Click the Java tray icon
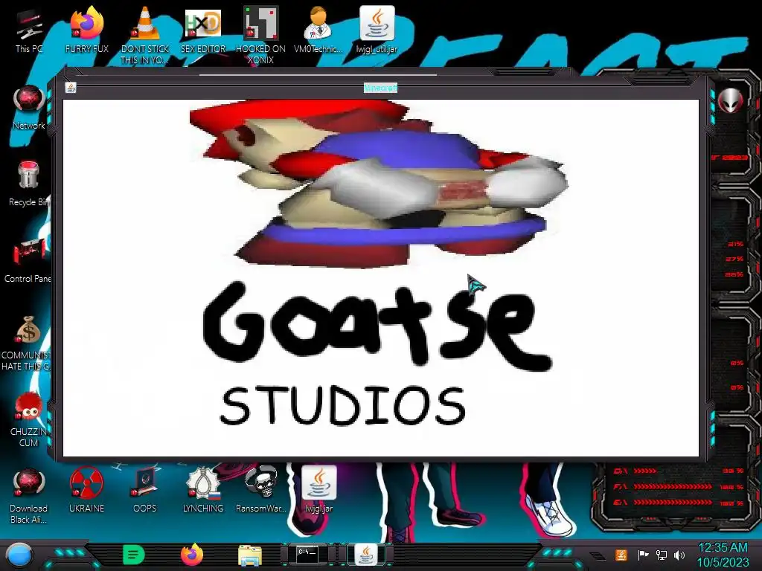The width and height of the screenshot is (762, 571). (621, 555)
